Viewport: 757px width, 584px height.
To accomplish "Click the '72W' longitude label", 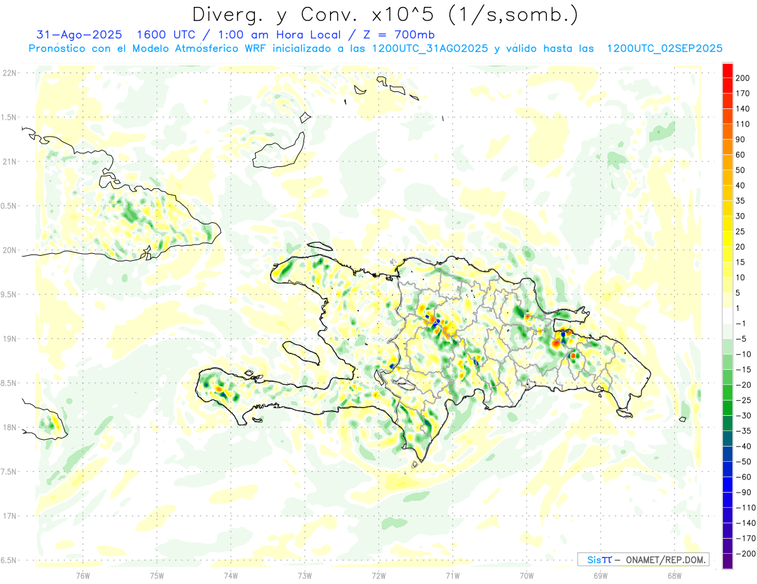I will click(378, 575).
